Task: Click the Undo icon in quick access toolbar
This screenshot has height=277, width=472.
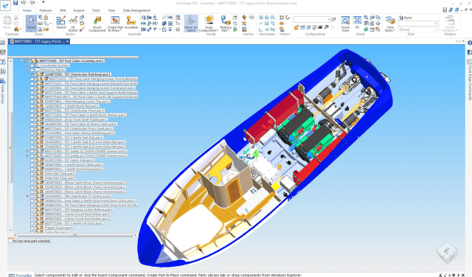Action: [24, 3]
